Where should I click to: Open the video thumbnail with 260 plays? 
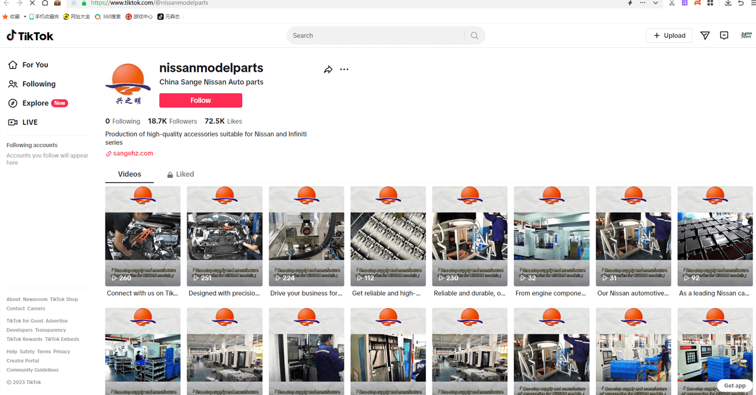click(x=143, y=236)
